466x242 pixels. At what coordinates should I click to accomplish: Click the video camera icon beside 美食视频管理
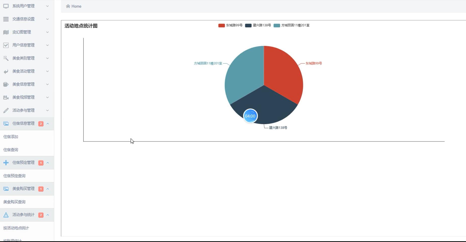point(6,97)
